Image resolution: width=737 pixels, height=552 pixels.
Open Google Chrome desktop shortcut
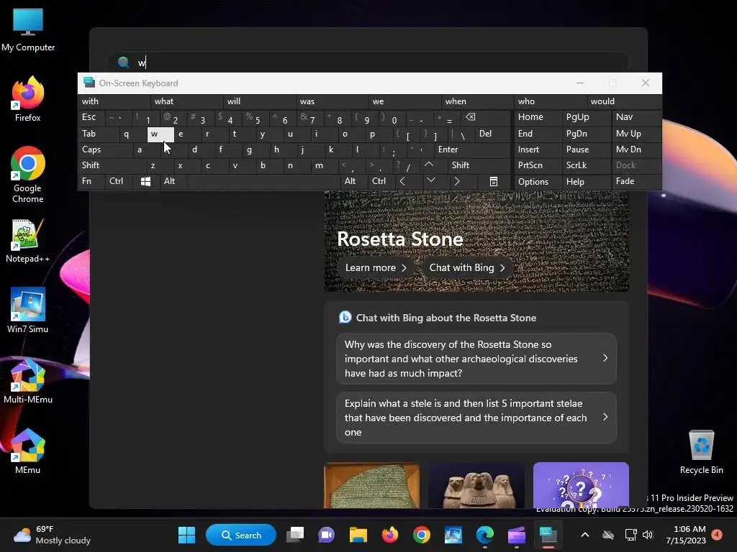click(28, 175)
